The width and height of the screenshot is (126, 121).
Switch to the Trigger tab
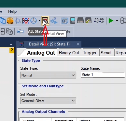point(90,53)
